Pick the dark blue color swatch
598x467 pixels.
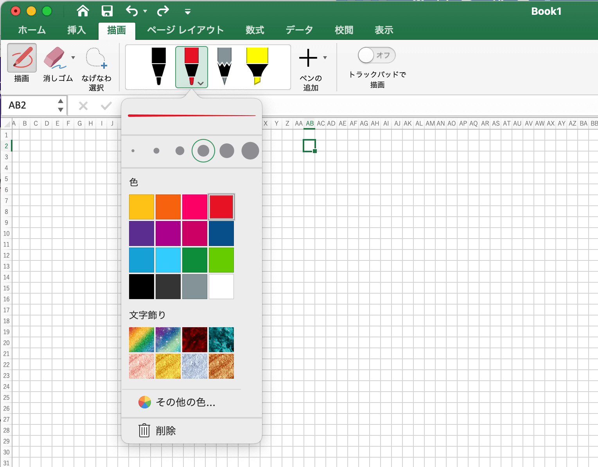pos(221,233)
